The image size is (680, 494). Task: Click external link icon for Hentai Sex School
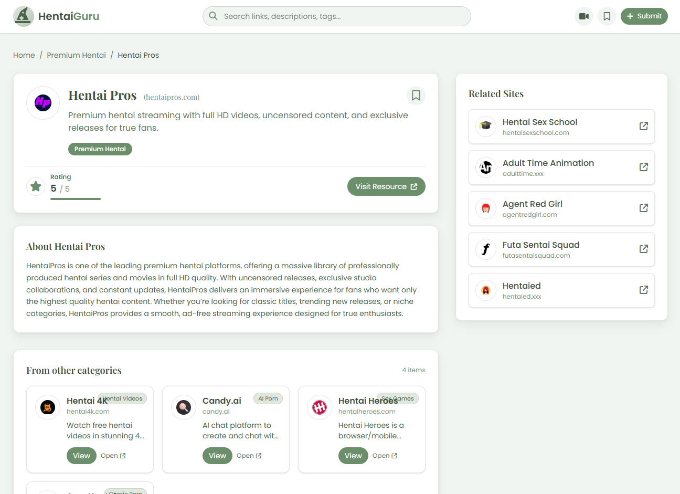[x=644, y=126]
